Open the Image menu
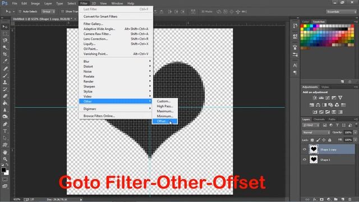 point(35,3)
